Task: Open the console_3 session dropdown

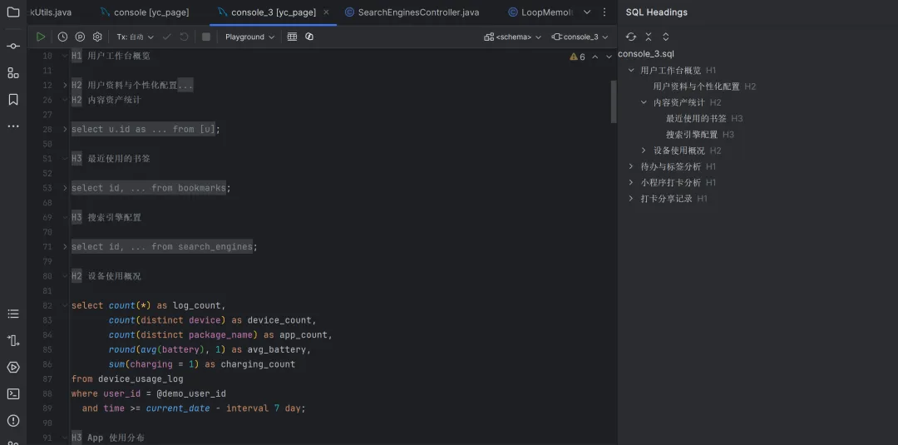Action: (x=580, y=37)
